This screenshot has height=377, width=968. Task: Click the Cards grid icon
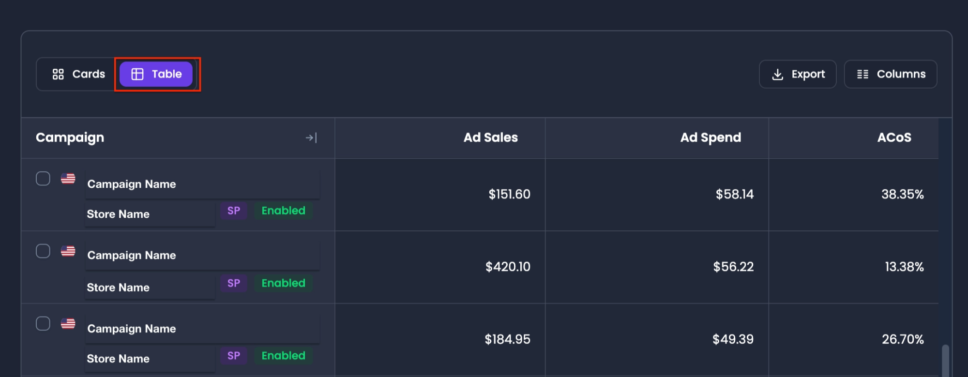click(58, 74)
